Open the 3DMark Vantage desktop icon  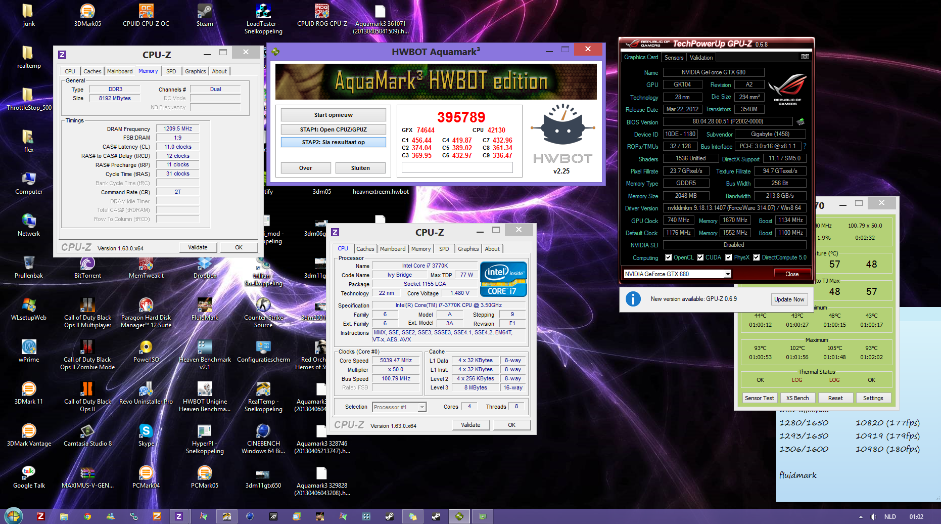pyautogui.click(x=29, y=435)
